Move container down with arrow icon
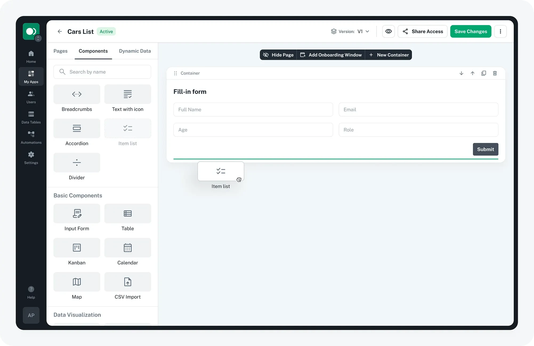The width and height of the screenshot is (534, 346). coord(461,73)
